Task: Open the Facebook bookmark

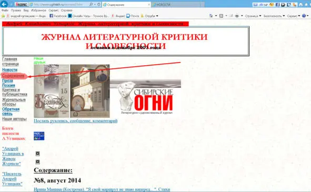Action: coord(58,16)
